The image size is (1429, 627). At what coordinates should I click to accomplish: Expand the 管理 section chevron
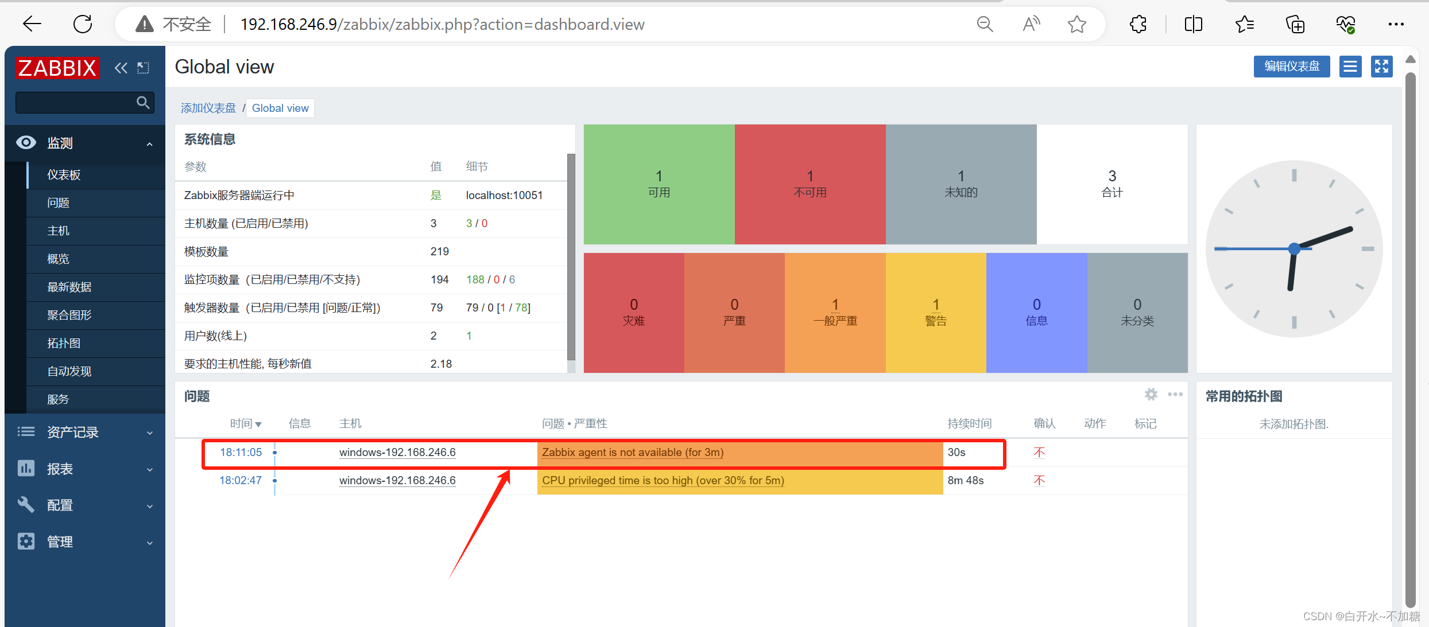pos(150,543)
